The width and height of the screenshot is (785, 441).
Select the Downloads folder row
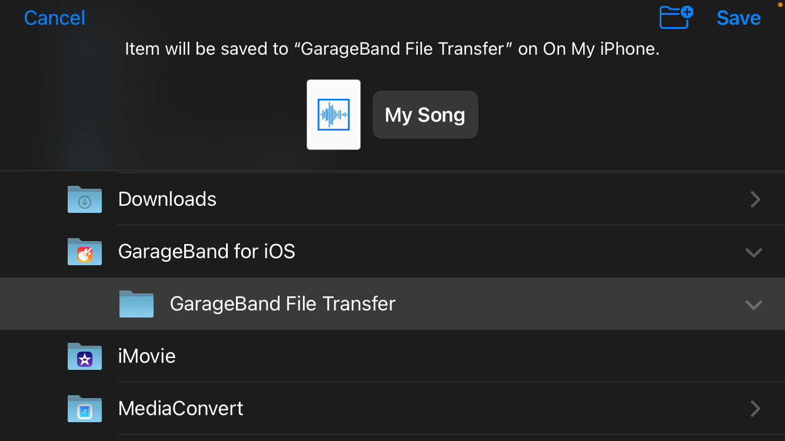pyautogui.click(x=167, y=199)
